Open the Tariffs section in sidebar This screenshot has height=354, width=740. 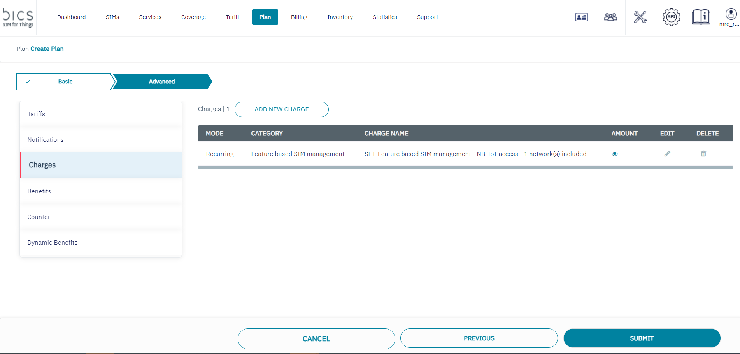36,114
